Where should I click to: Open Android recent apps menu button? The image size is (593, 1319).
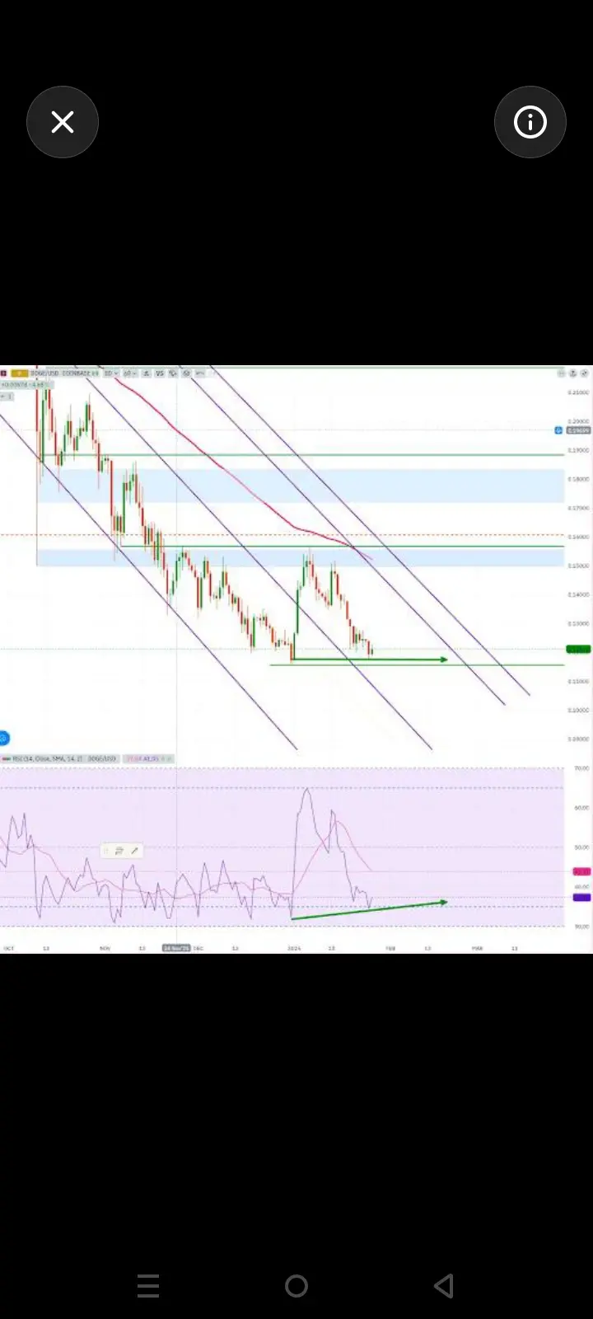click(148, 1286)
